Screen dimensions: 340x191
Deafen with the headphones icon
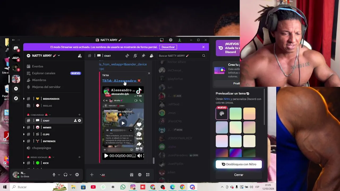pos(66,175)
